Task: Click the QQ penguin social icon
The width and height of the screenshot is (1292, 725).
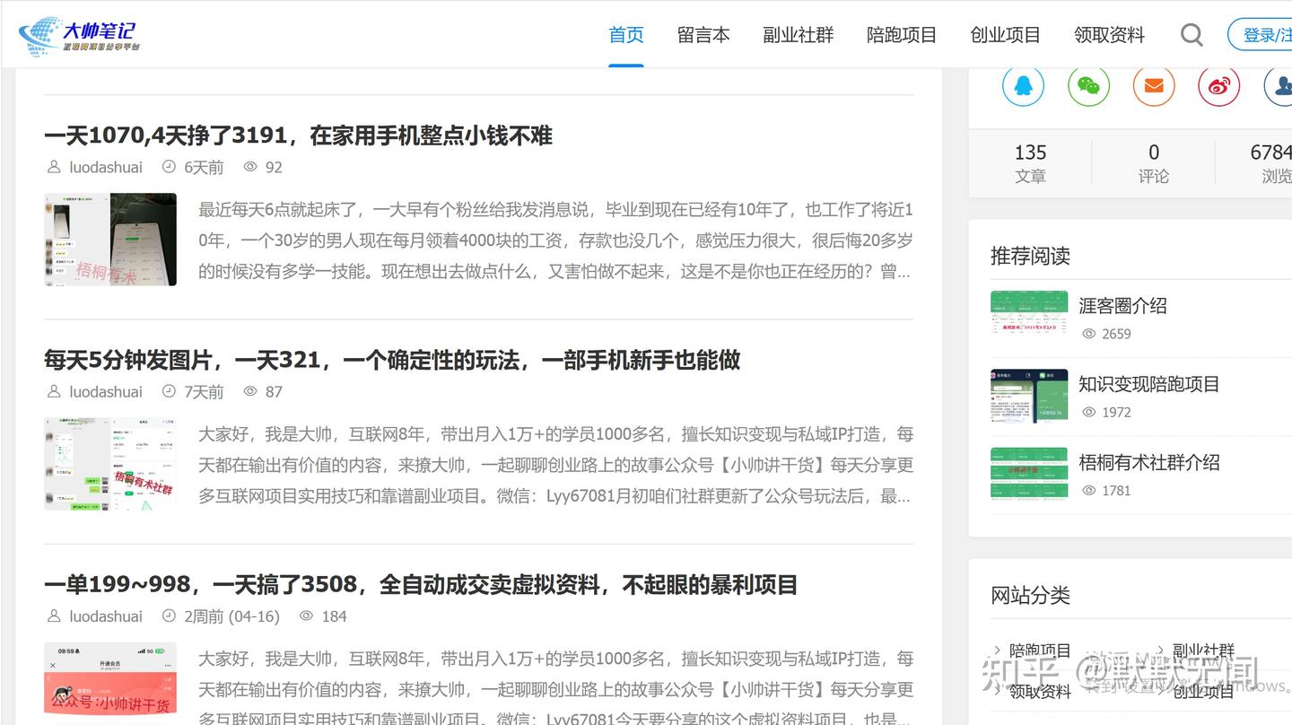Action: 1023,86
